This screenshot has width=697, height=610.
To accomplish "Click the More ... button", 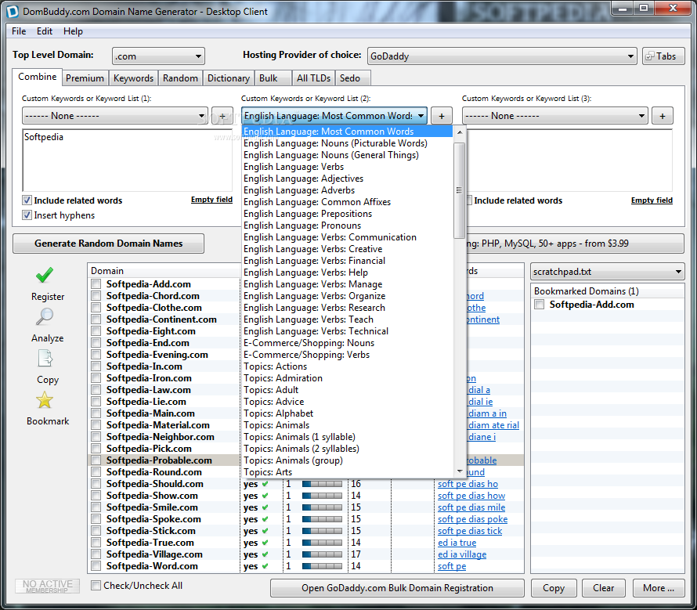I will point(659,588).
